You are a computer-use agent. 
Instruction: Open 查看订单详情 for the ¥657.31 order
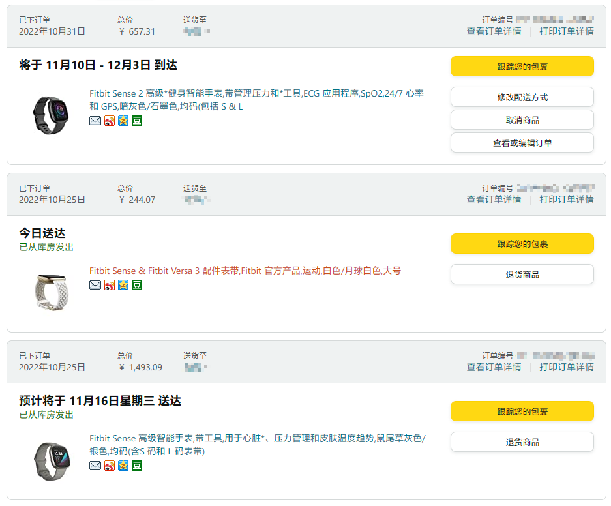point(494,31)
